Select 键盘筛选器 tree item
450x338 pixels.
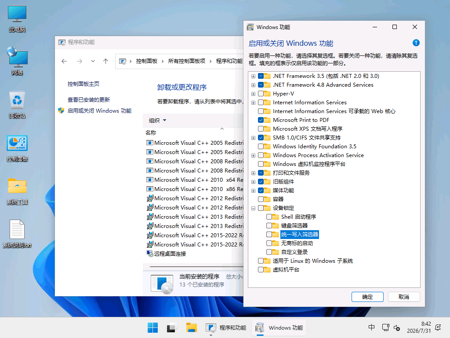tap(294, 226)
